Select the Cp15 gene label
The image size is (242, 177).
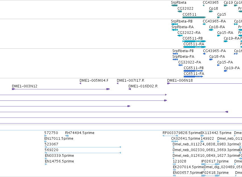point(222,15)
